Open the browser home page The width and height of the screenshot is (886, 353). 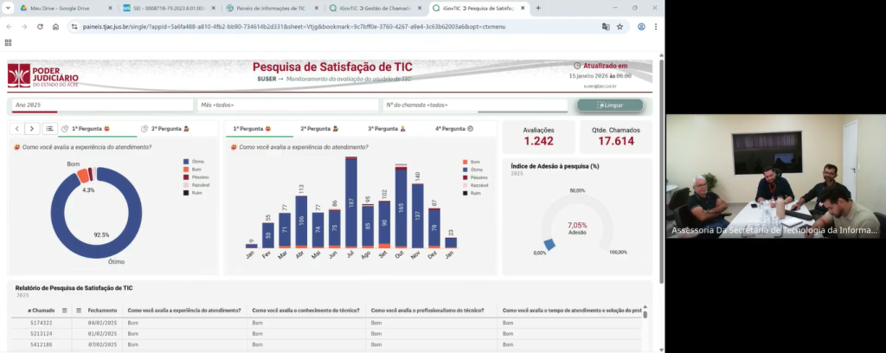[55, 27]
